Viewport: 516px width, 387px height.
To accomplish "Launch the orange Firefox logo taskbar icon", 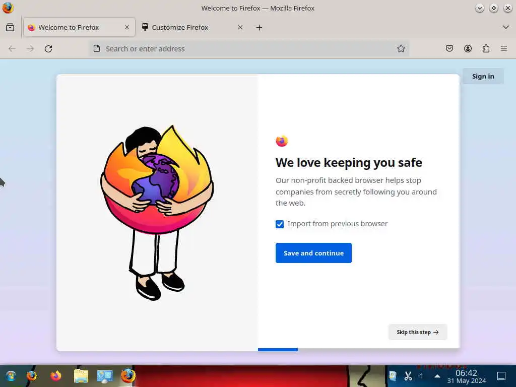I will coord(55,376).
